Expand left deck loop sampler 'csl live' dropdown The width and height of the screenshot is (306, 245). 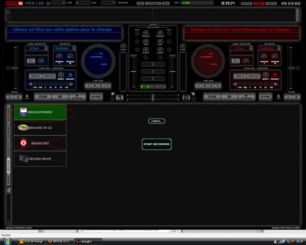pos(47,48)
